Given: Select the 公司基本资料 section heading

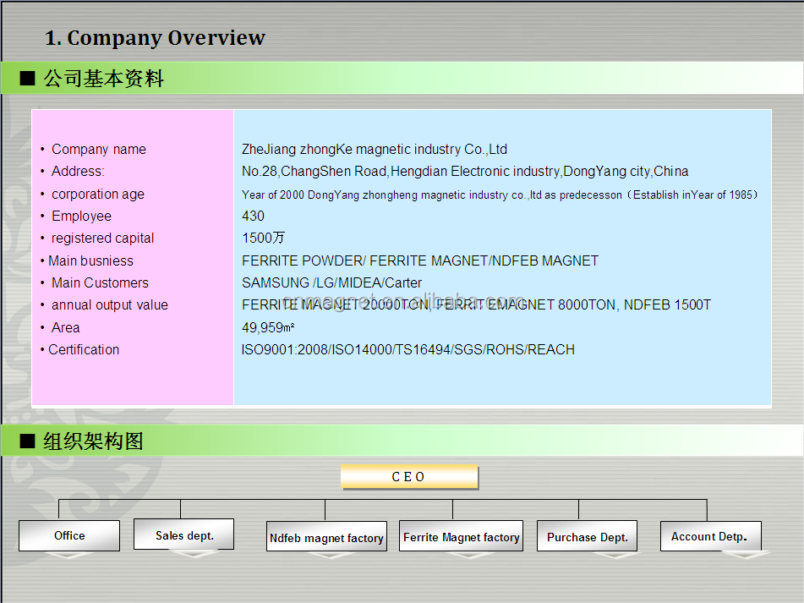Looking at the screenshot, I should coord(104,79).
